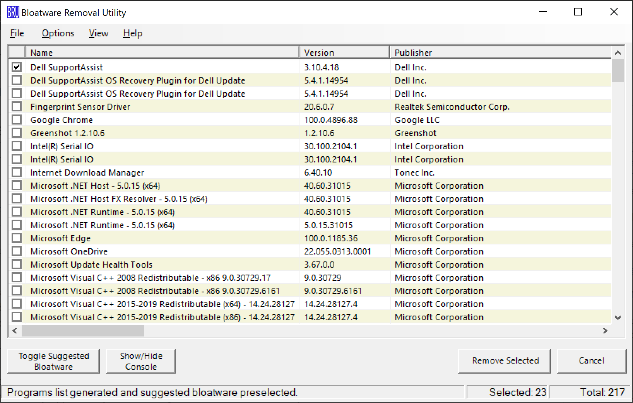Click the Remove Selected button
The image size is (633, 403).
coord(505,360)
